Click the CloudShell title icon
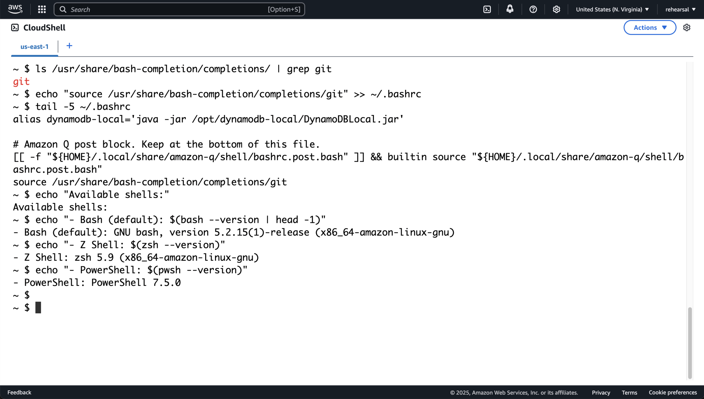This screenshot has width=704, height=399. pos(15,27)
